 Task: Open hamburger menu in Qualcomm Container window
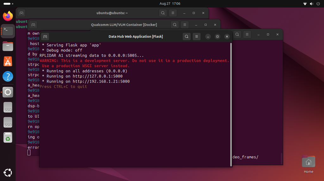coord(185,25)
